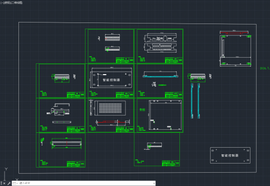Select the green 2024.7 date text

(x=265, y=68)
